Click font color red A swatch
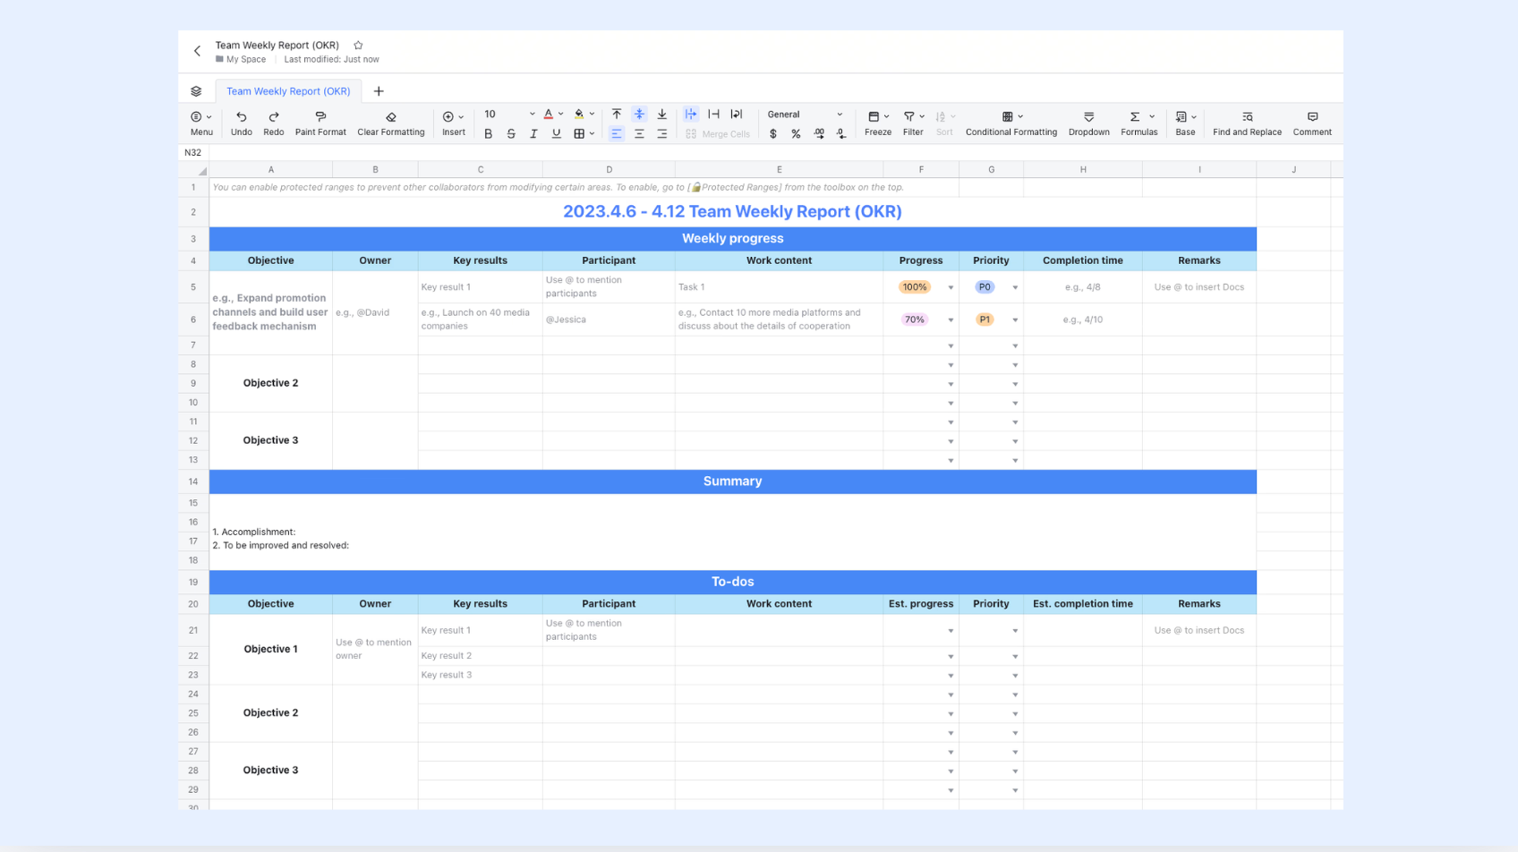Image resolution: width=1518 pixels, height=852 pixels. 549,115
